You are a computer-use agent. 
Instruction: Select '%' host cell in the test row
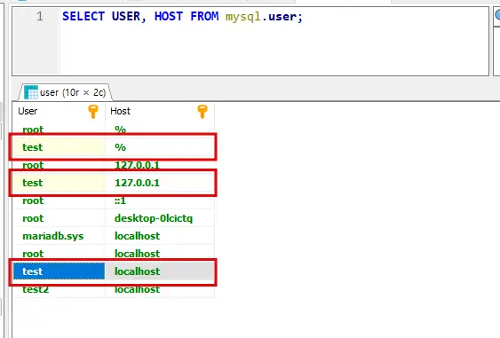[x=160, y=147]
